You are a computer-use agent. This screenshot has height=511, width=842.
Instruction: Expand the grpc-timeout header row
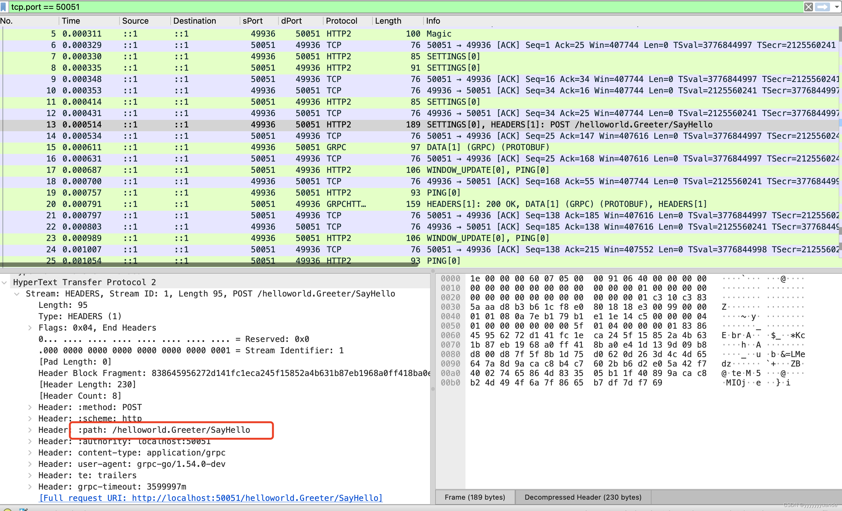point(30,487)
